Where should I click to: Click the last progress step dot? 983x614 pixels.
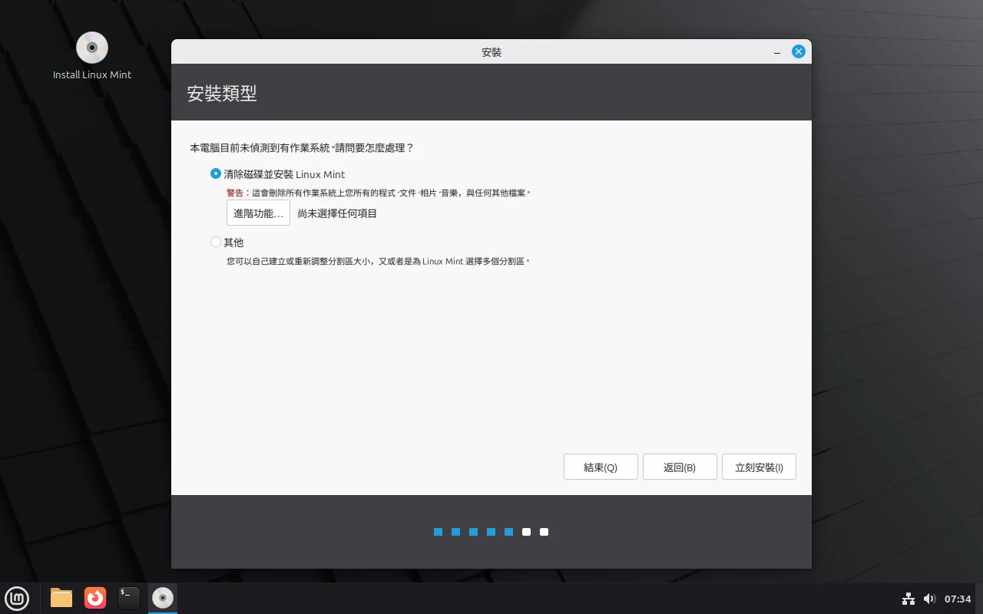(544, 532)
